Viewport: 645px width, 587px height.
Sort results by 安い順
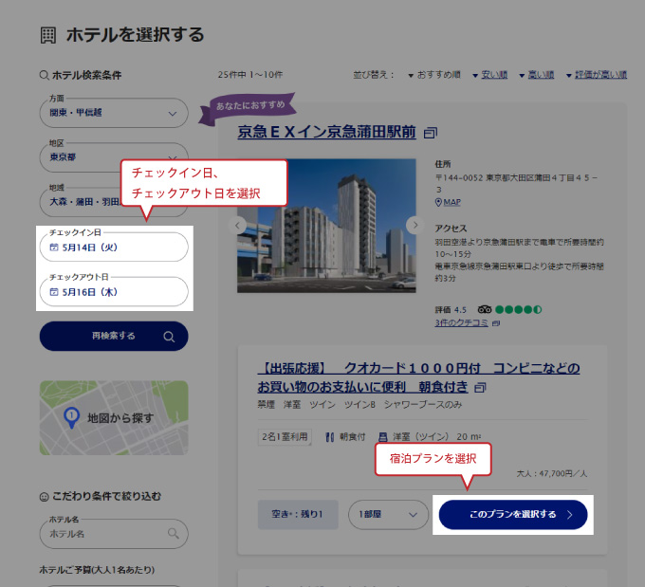489,75
